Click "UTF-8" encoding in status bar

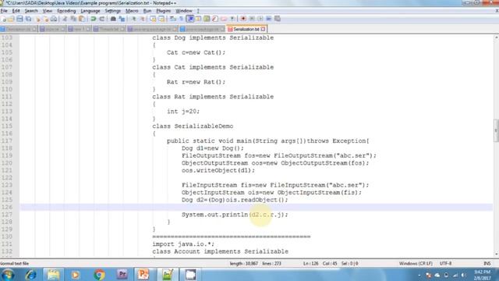[445, 264]
